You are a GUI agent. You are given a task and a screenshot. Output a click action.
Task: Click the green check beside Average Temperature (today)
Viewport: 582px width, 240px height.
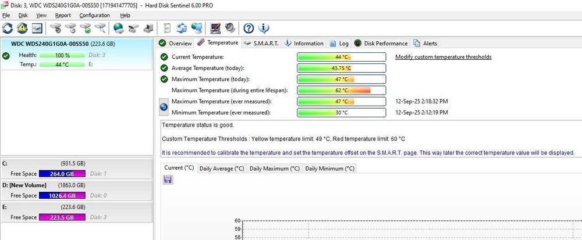pyautogui.click(x=164, y=68)
